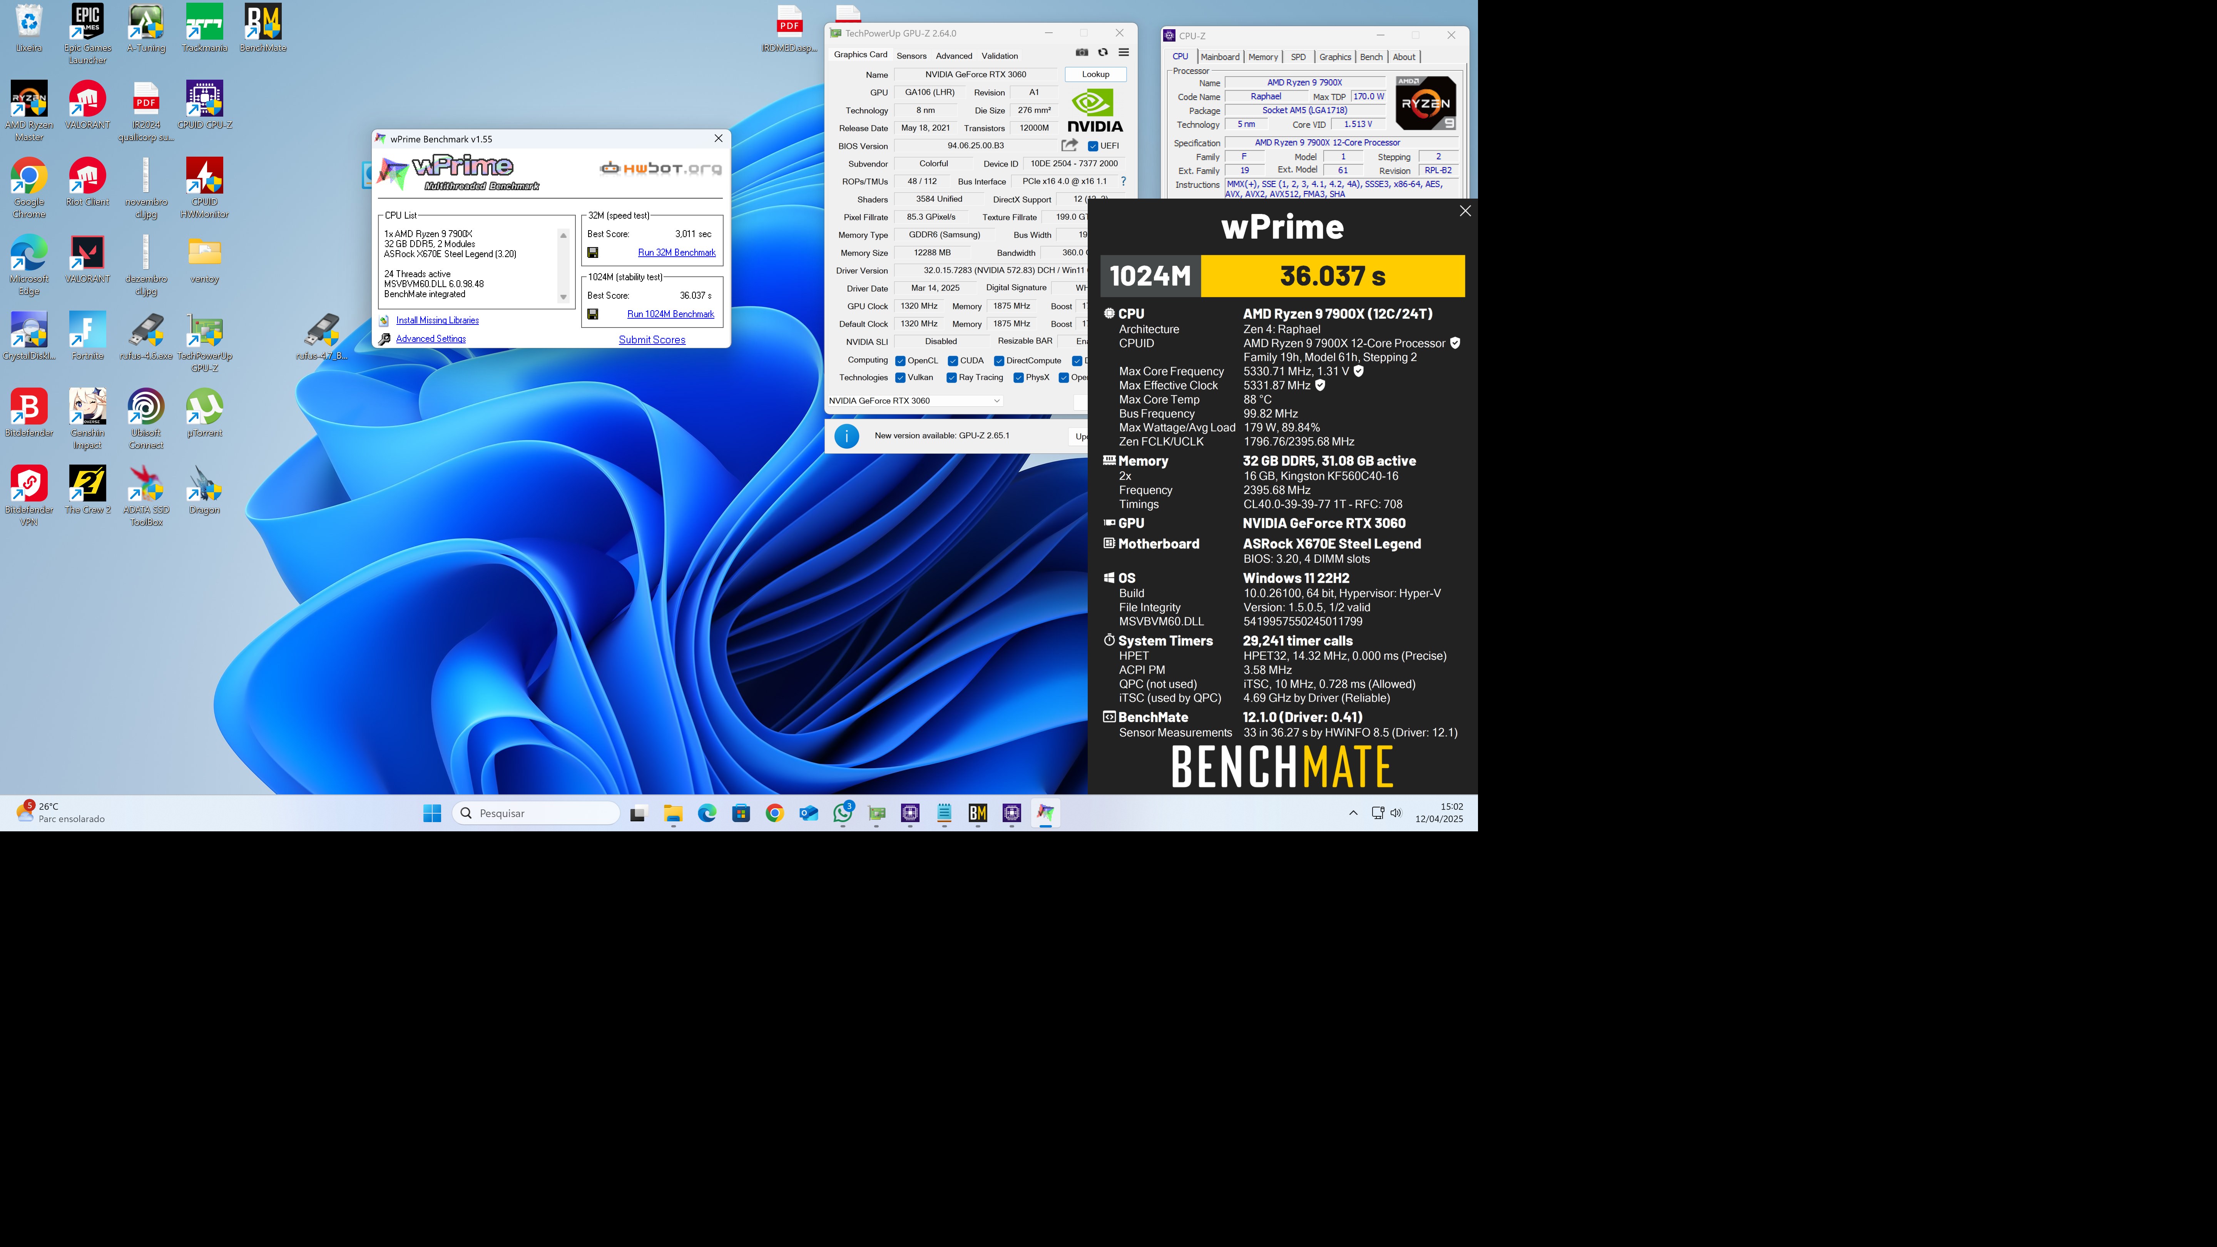Viewport: 2217px width, 1247px height.
Task: Toggle the DirectCompute checkbox in GPU-Z
Action: 999,361
